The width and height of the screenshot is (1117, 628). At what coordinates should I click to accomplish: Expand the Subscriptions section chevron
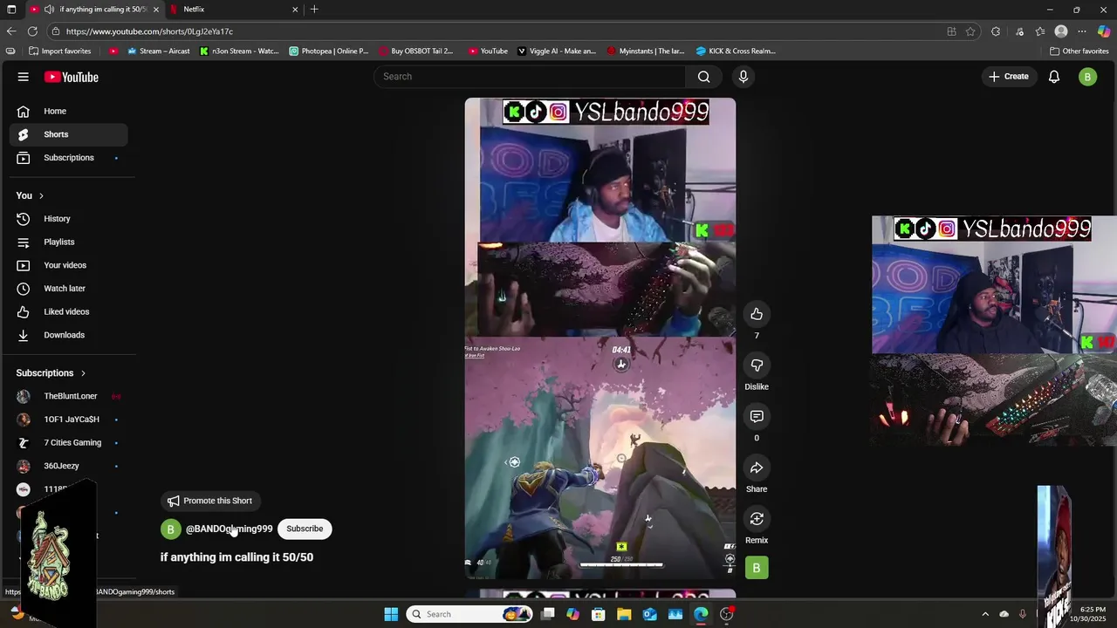pos(83,373)
